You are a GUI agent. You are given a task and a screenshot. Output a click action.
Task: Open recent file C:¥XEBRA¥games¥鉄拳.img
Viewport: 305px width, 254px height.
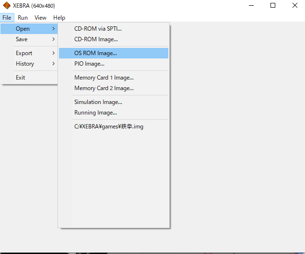[x=114, y=127]
